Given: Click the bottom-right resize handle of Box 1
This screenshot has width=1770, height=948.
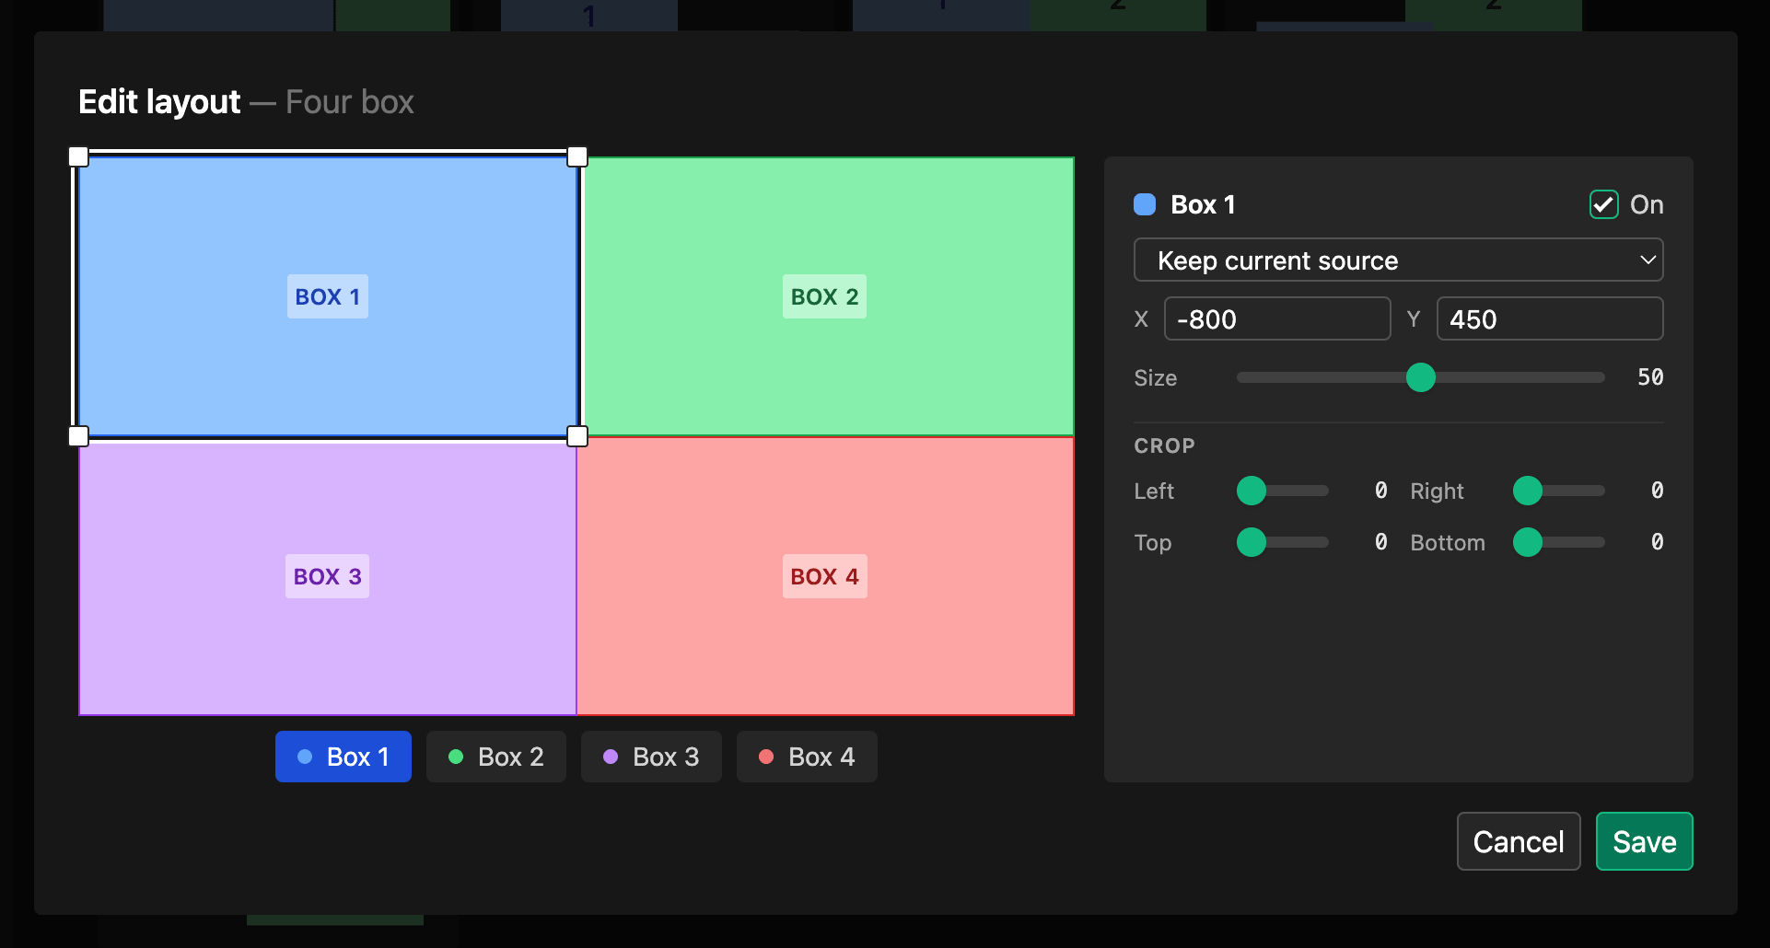Looking at the screenshot, I should (577, 436).
